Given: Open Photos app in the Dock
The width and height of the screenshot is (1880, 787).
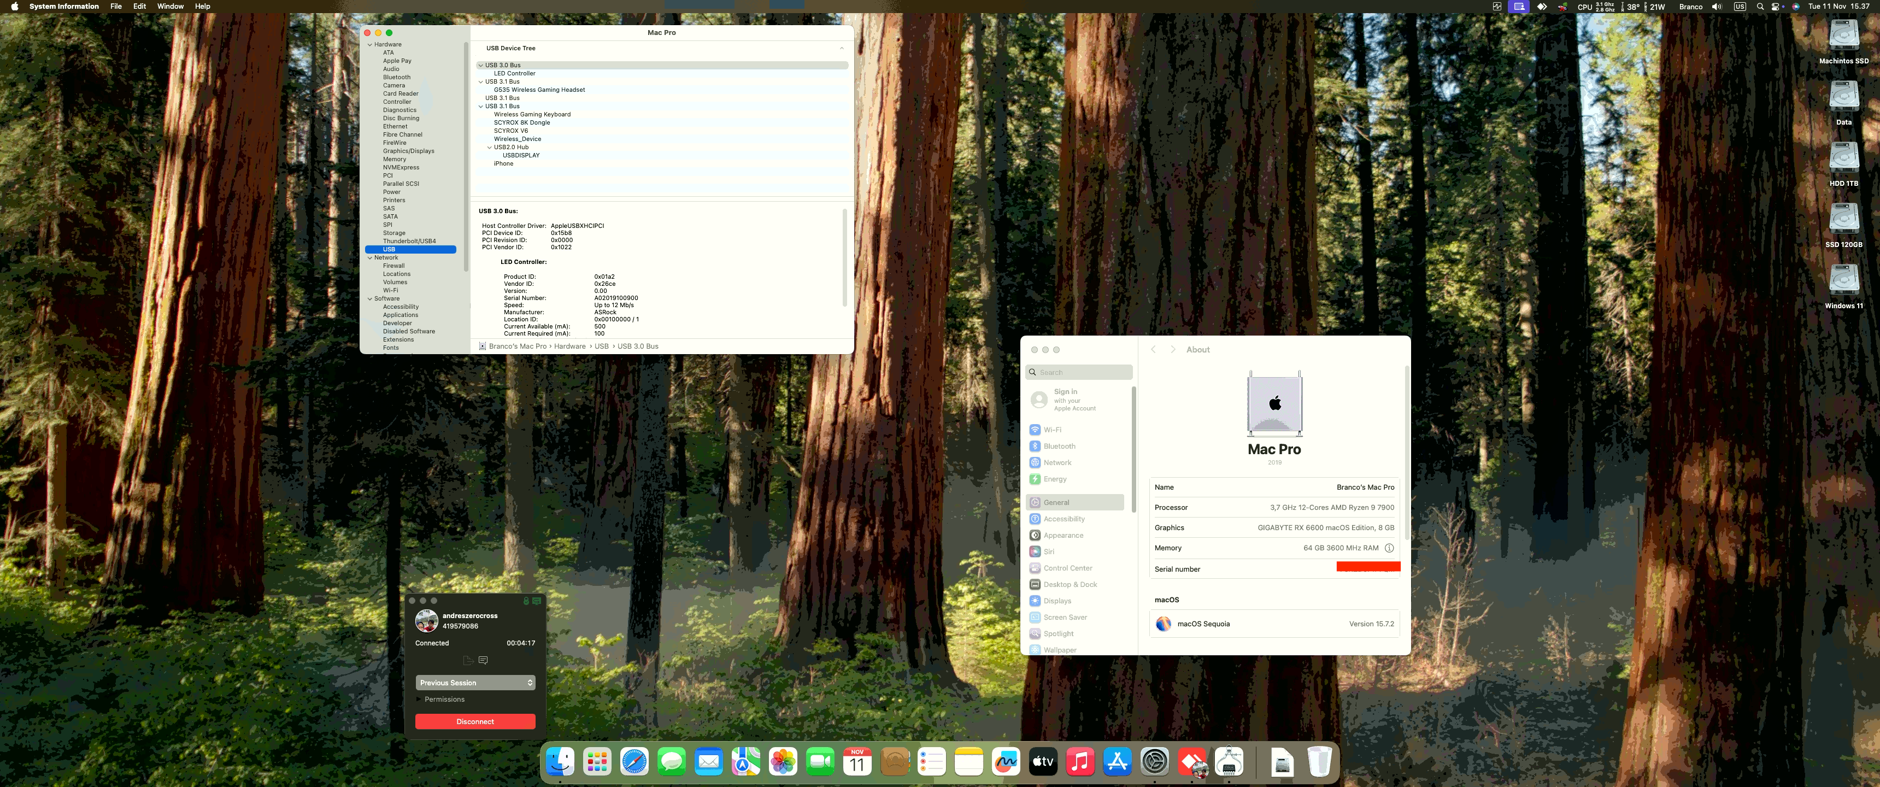Looking at the screenshot, I should [783, 762].
